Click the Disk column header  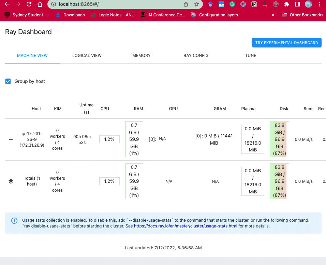click(284, 108)
